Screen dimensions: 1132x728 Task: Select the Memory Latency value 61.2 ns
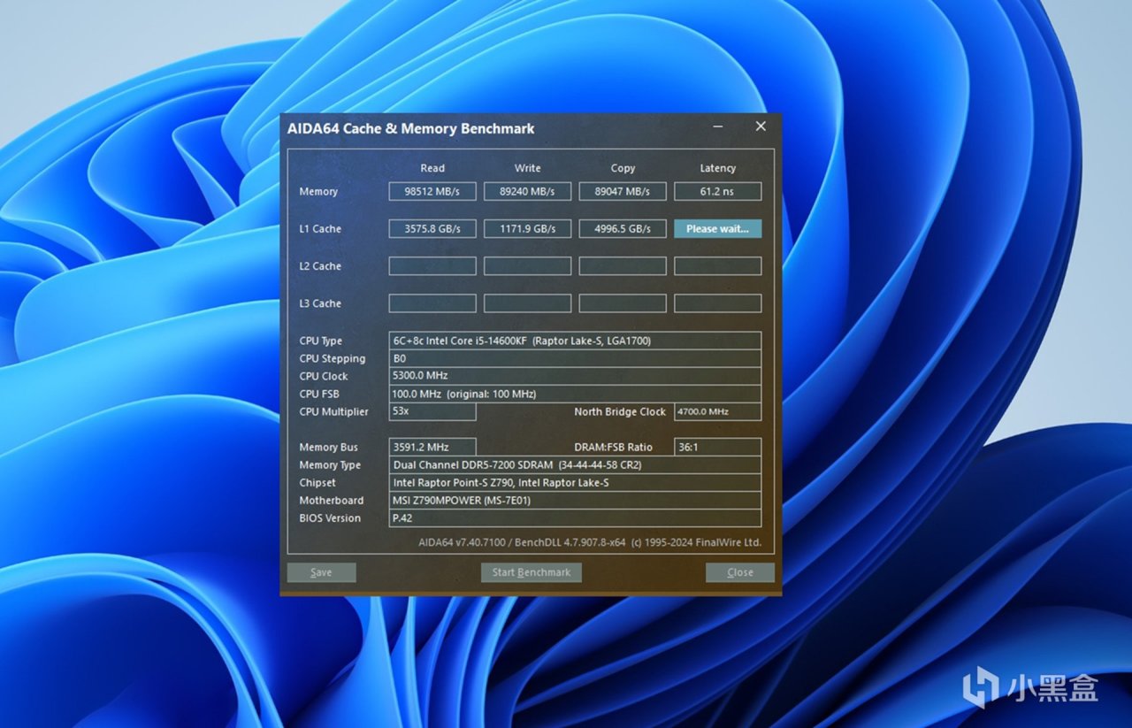(718, 191)
